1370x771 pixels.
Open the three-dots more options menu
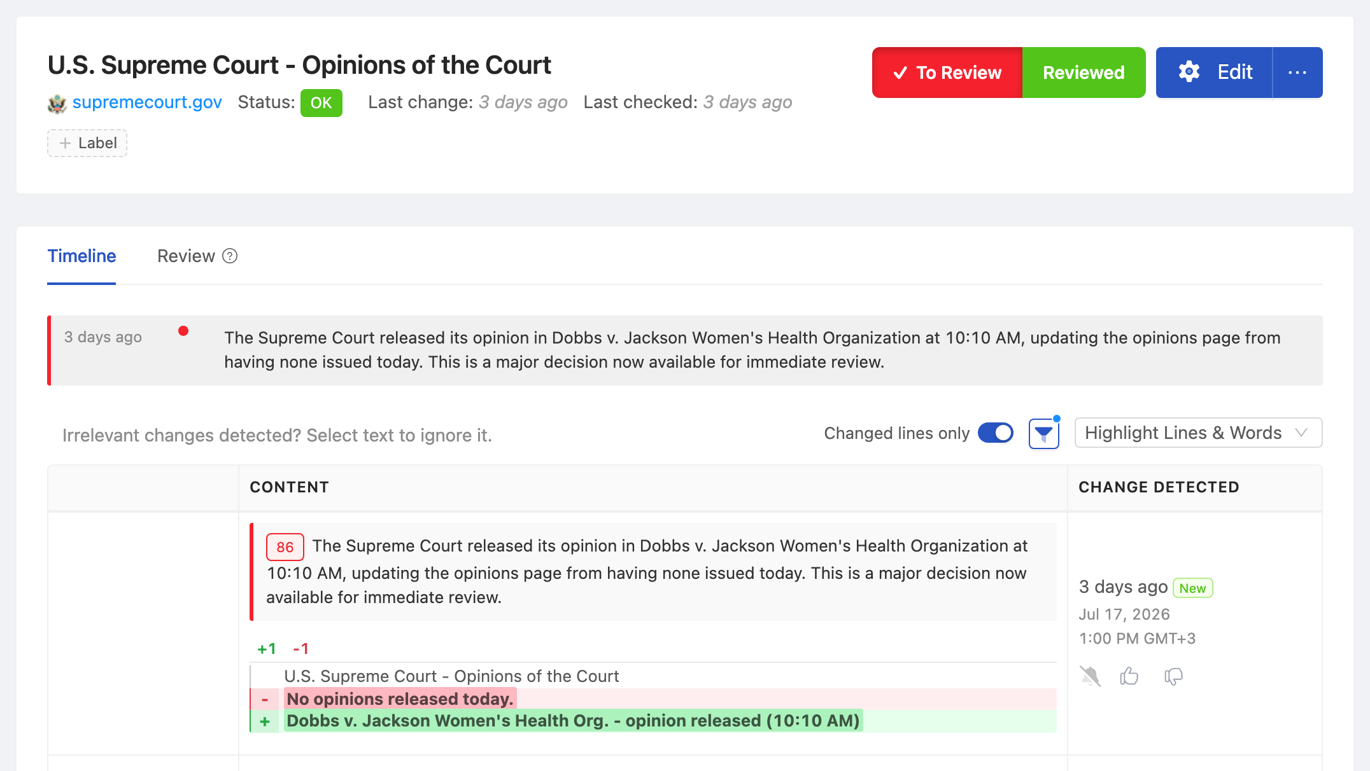(x=1297, y=73)
